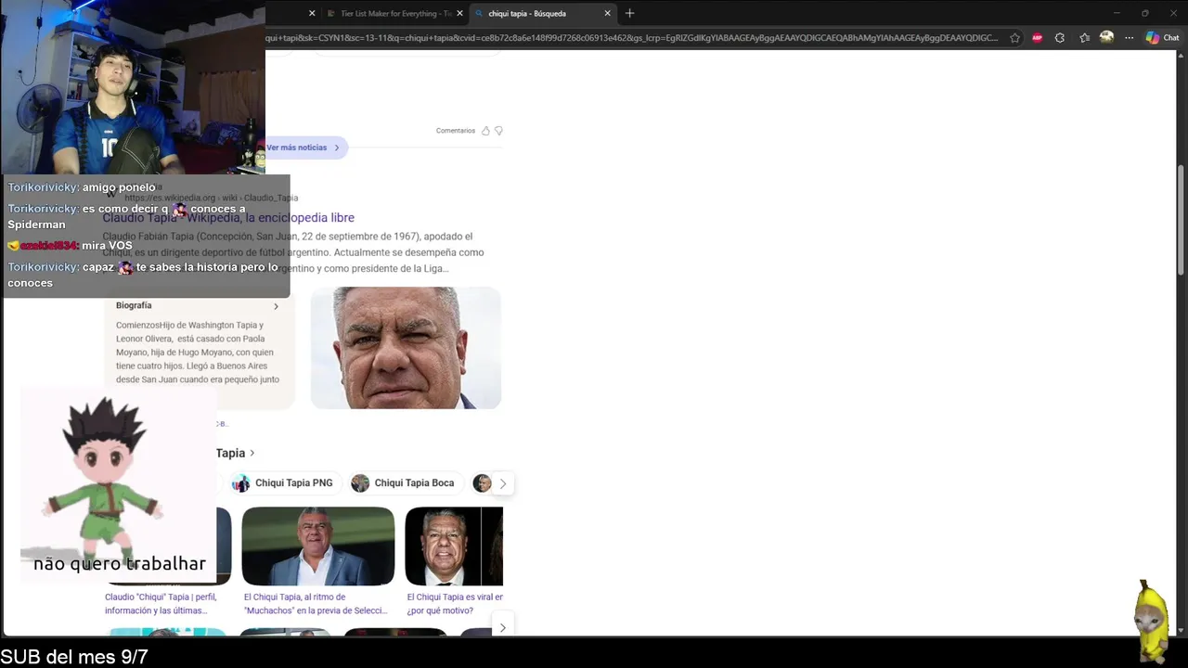This screenshot has width=1188, height=668.
Task: Click the Biografía paragraph text
Action: (x=198, y=353)
